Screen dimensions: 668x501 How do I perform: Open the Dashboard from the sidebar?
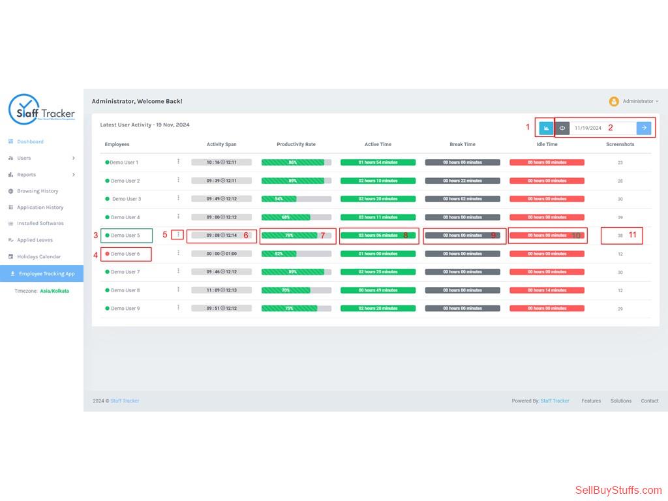pos(12,141)
